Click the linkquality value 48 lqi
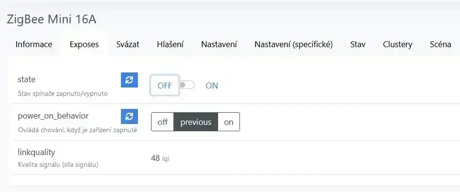Screen dimensions: 460x192 [x=160, y=158]
